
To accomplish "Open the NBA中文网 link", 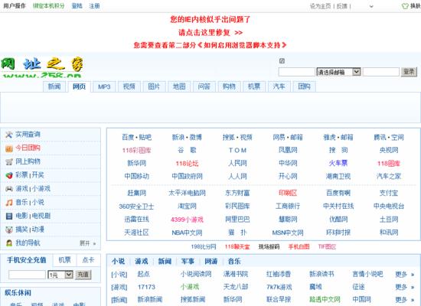I will pos(187,233).
